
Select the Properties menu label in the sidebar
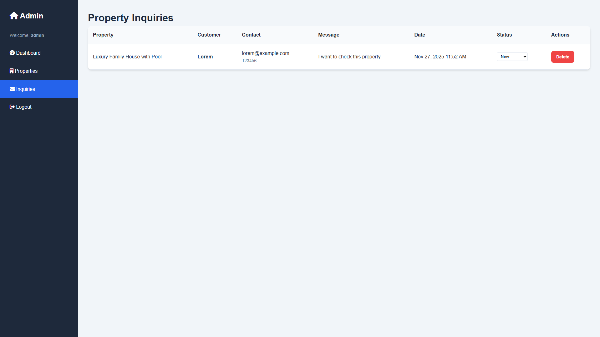(x=26, y=71)
